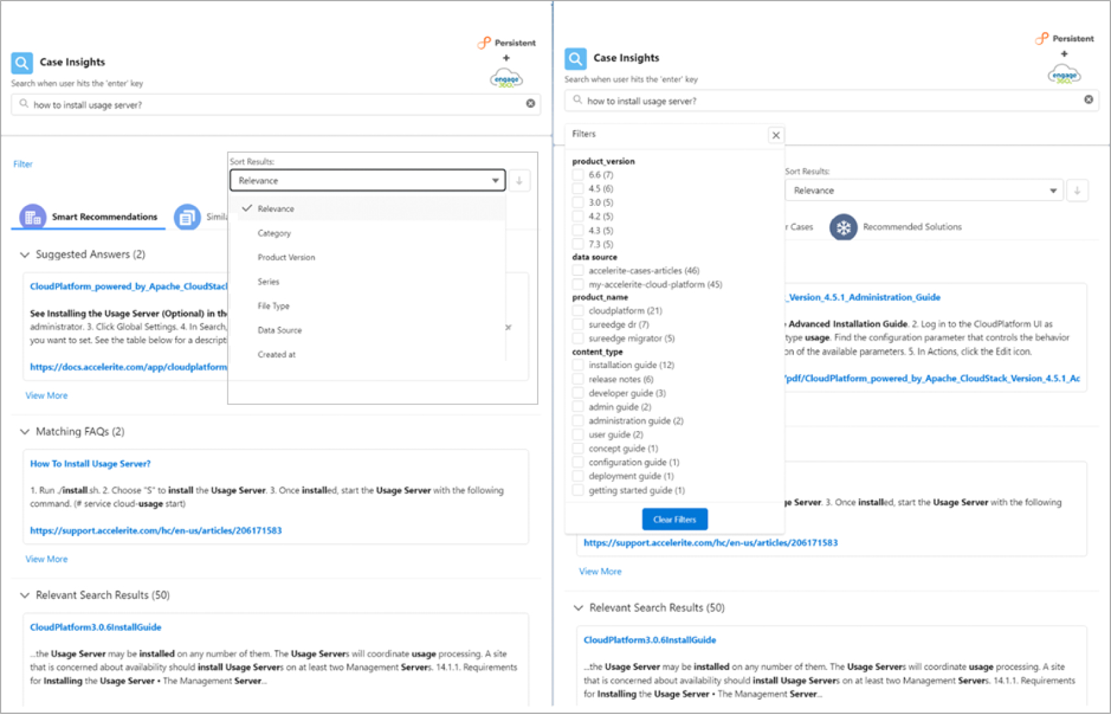Image resolution: width=1111 pixels, height=714 pixels.
Task: Click the Persistent logo icon
Action: 484,42
